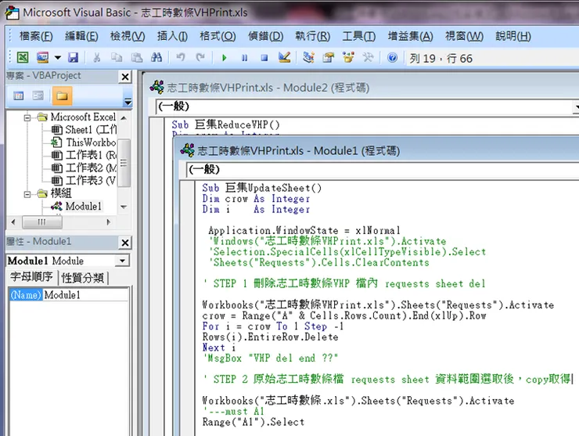Stop execution with the Reset square icon

pyautogui.click(x=264, y=58)
